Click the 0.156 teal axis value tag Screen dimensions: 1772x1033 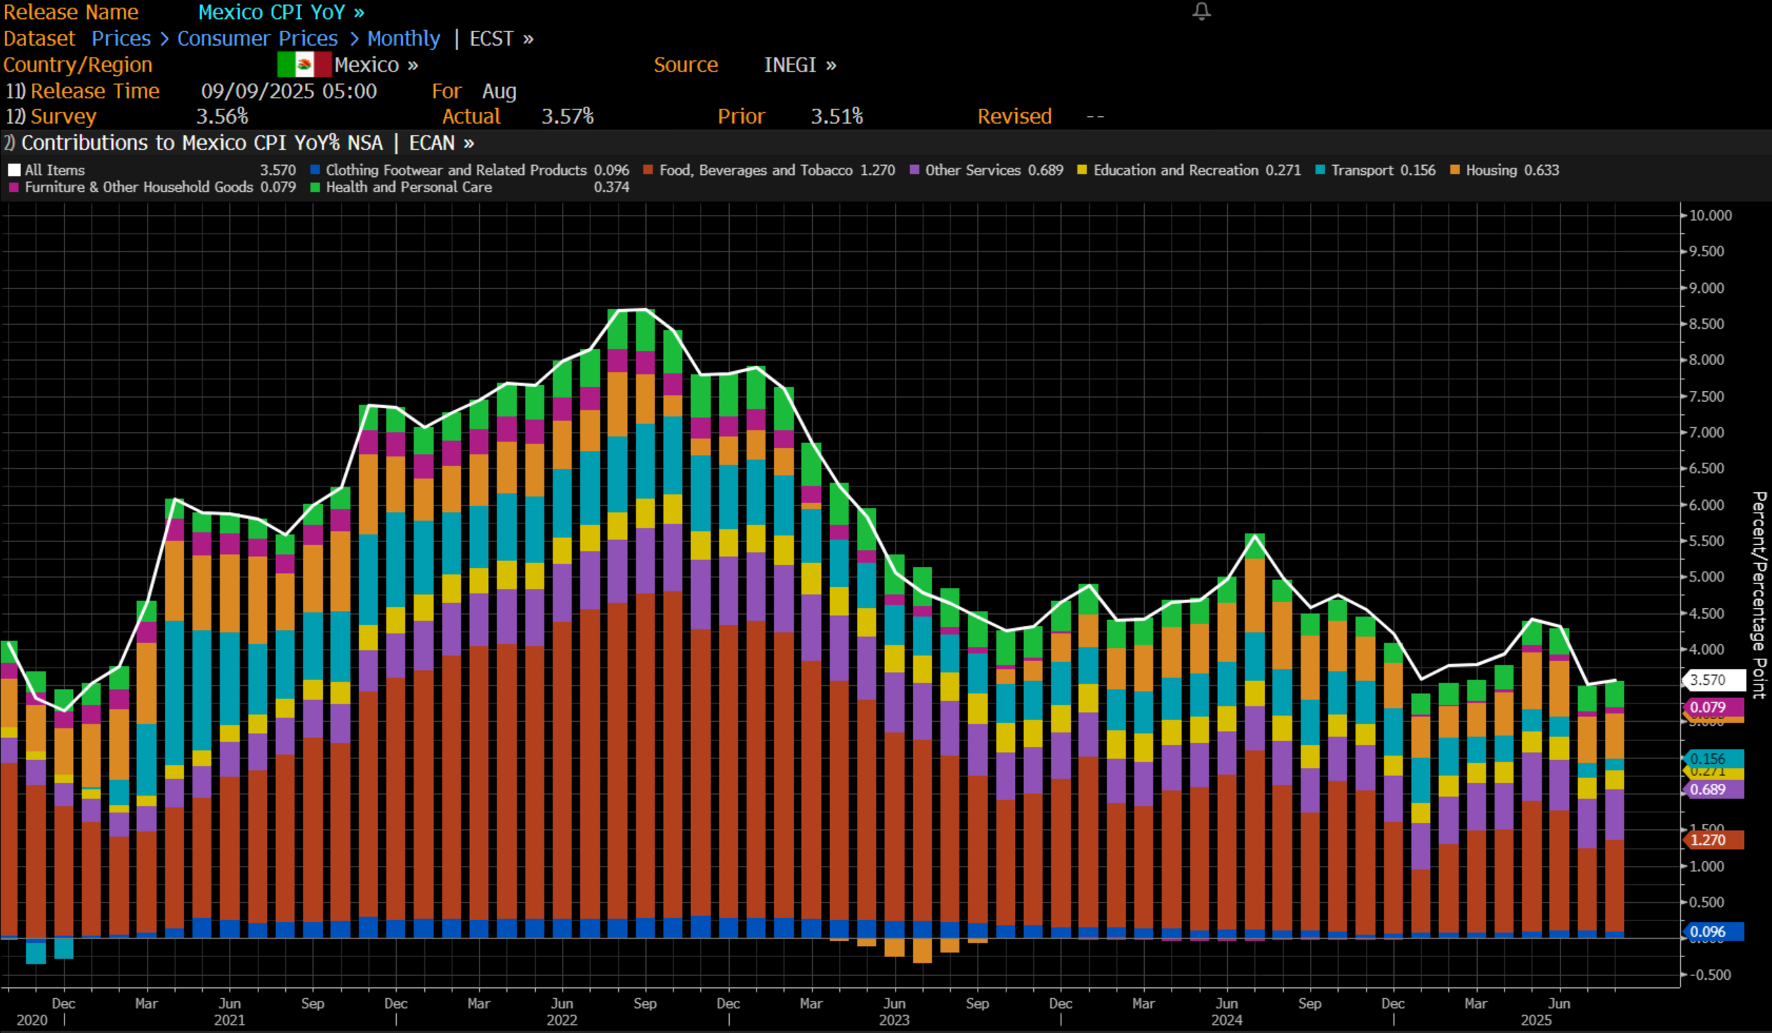(x=1713, y=758)
